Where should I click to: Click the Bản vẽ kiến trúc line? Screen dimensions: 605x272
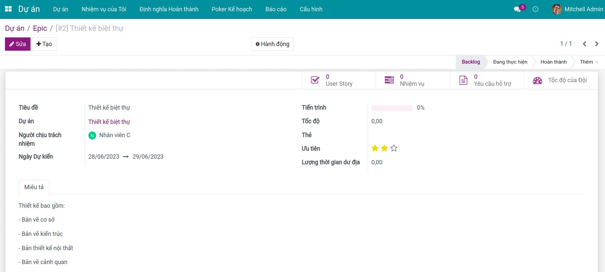(41, 234)
